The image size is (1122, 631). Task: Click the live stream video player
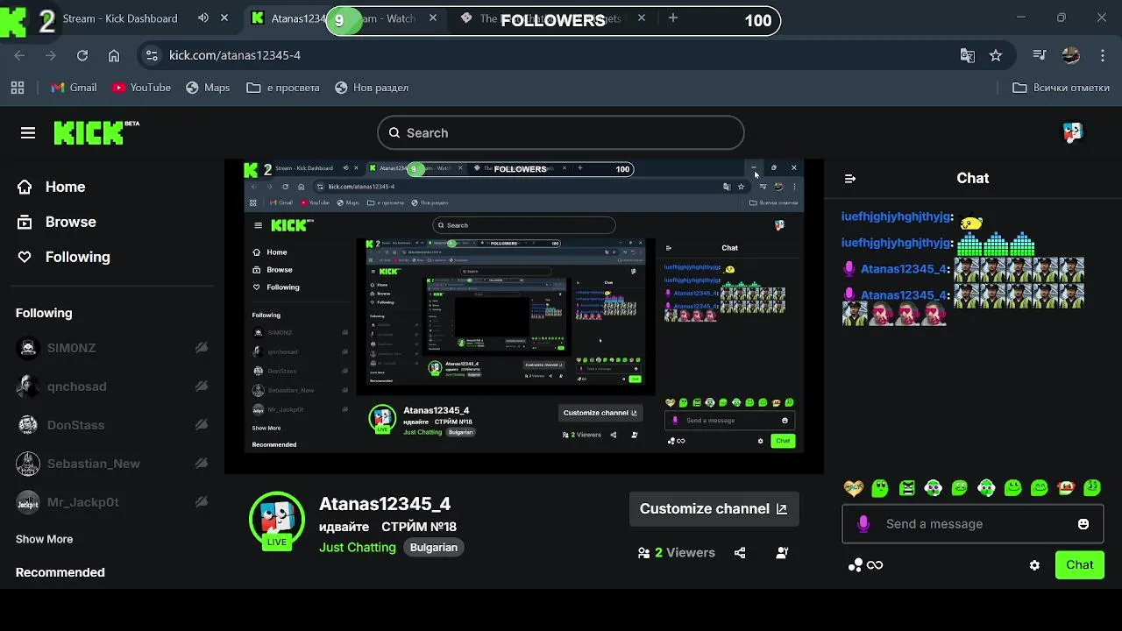[524, 315]
